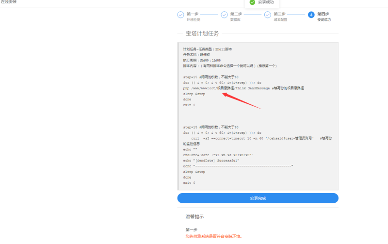Select the first step check icon 环境检测
Viewport: 388px width, 244px height.
coord(180,15)
